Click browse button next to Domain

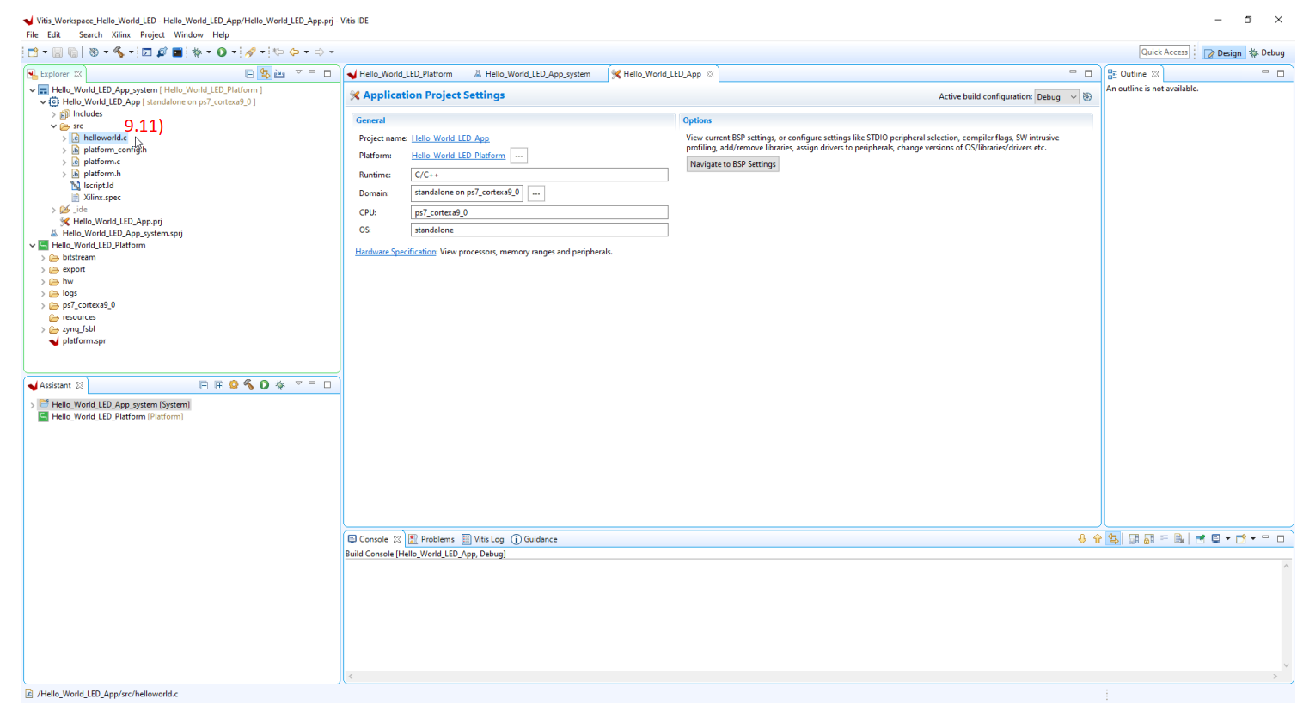coord(536,193)
